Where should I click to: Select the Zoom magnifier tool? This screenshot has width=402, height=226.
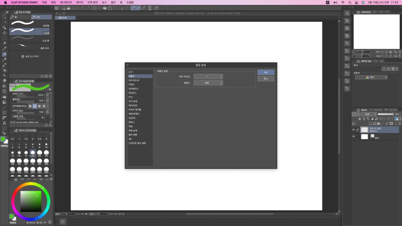(4, 17)
